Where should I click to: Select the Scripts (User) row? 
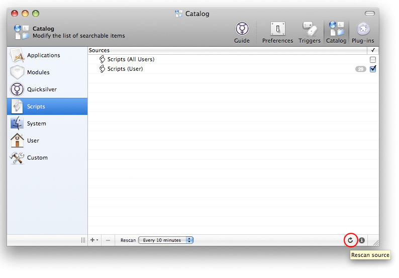233,69
